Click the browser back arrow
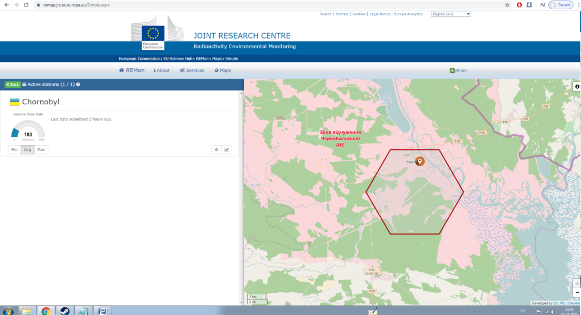The height and width of the screenshot is (315, 581). pyautogui.click(x=7, y=5)
